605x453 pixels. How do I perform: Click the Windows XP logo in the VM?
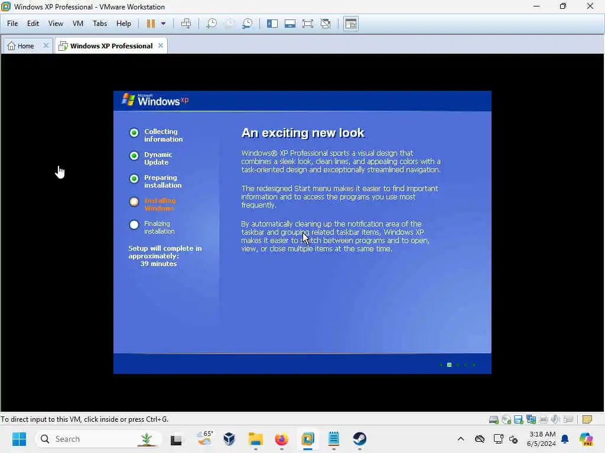[x=155, y=100]
